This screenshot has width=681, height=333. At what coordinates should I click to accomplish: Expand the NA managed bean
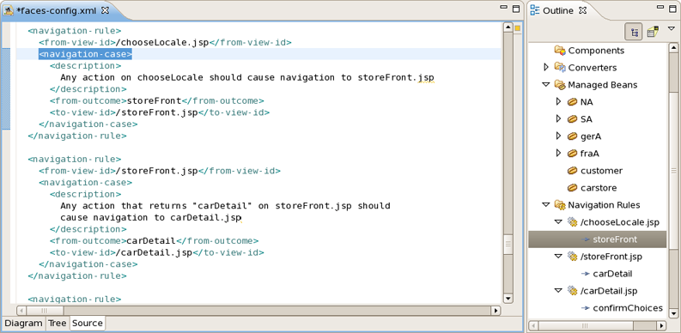(x=559, y=101)
